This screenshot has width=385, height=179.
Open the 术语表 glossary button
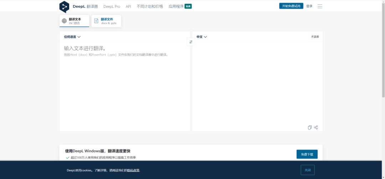pyautogui.click(x=315, y=37)
